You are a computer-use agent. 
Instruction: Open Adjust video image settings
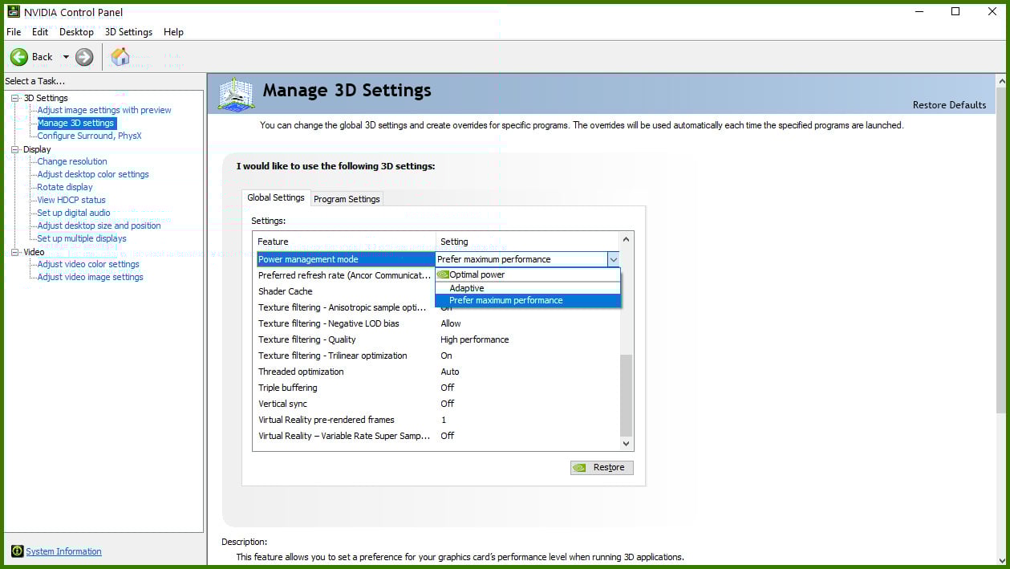coord(91,277)
